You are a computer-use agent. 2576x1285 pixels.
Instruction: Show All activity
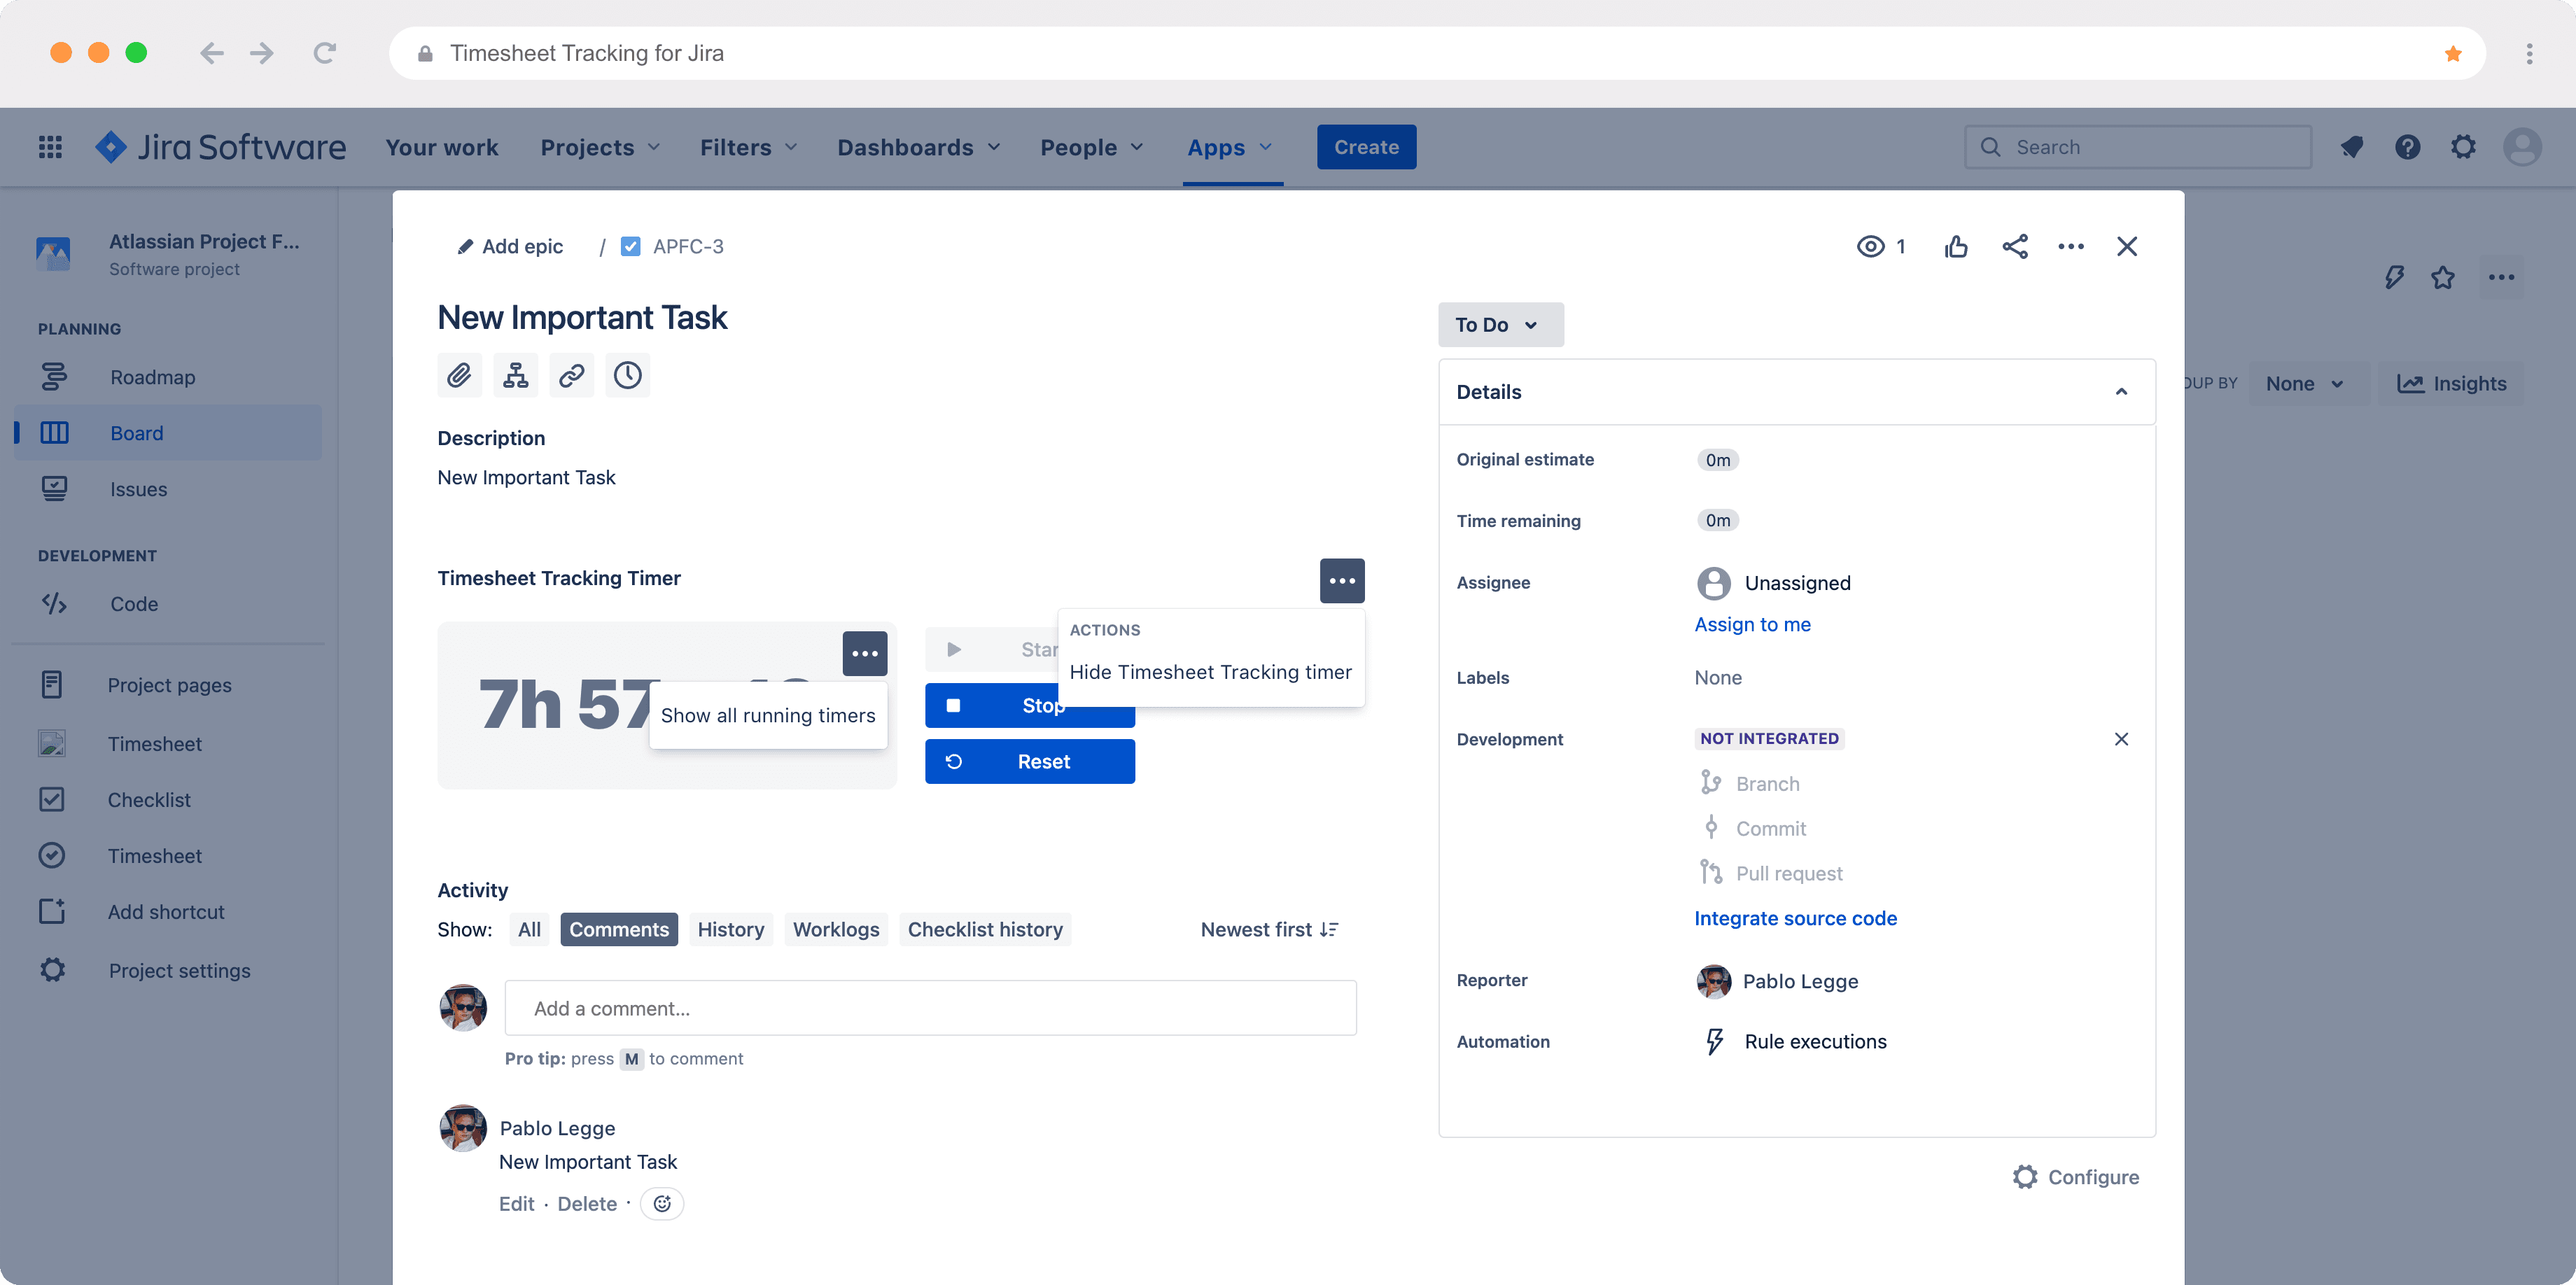pyautogui.click(x=529, y=930)
